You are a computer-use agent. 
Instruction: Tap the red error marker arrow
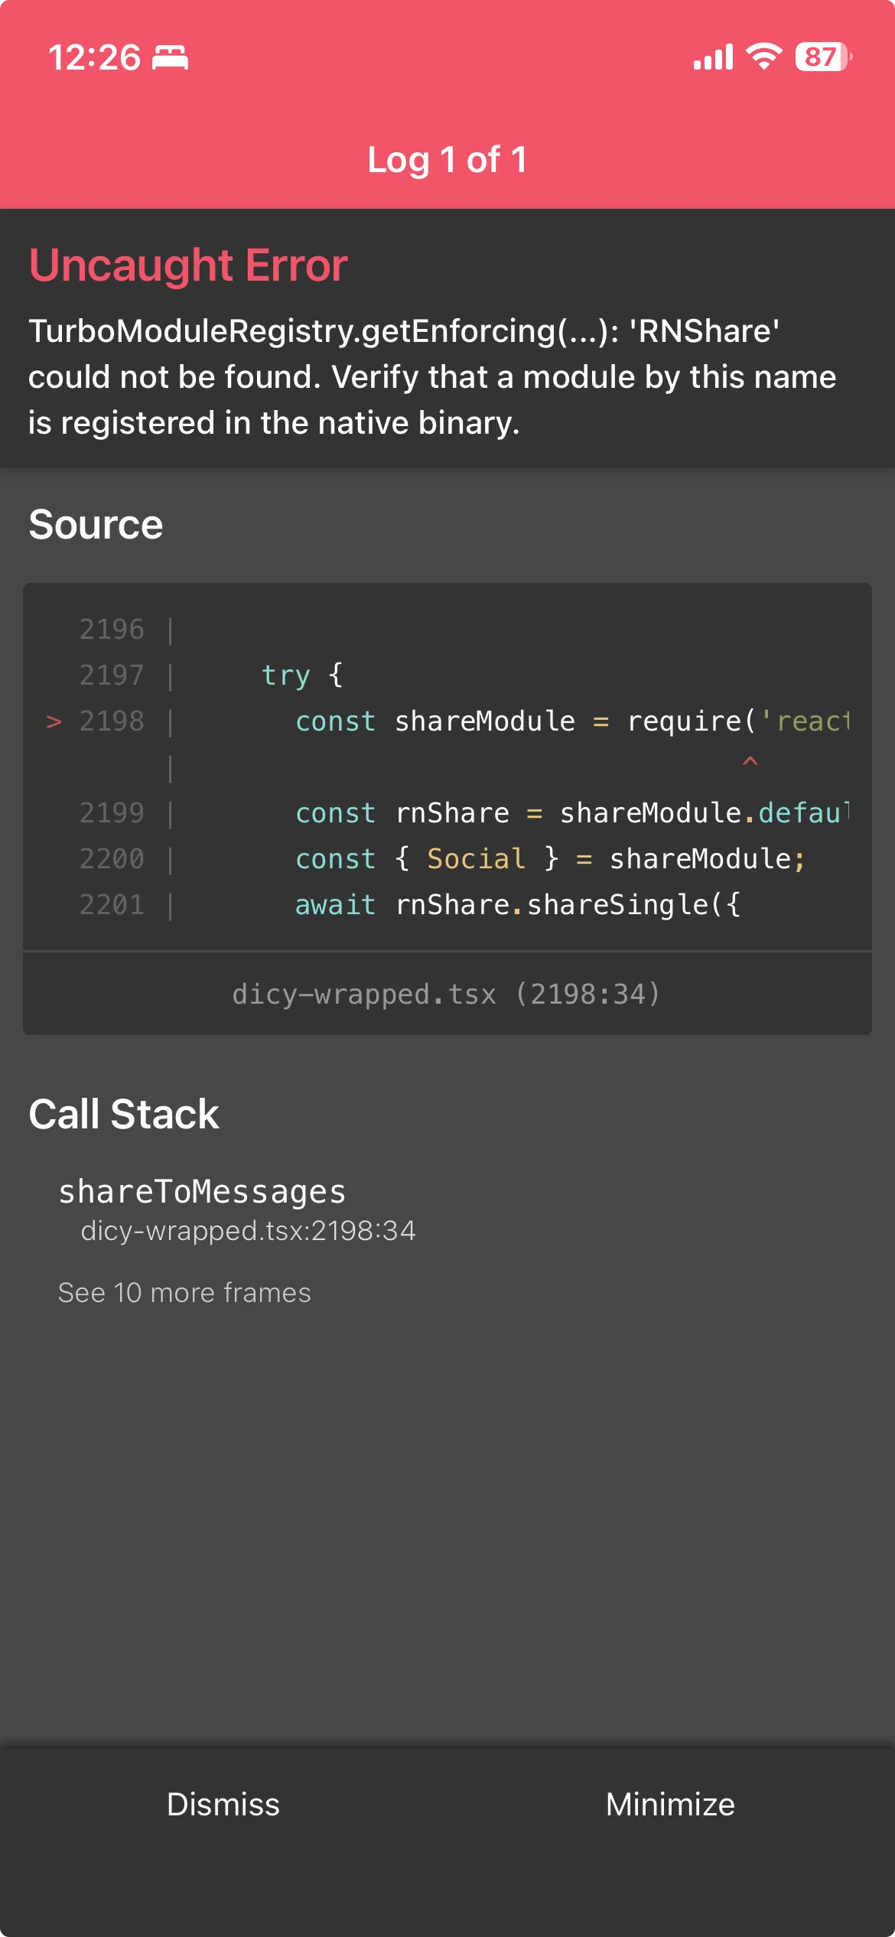click(x=54, y=721)
